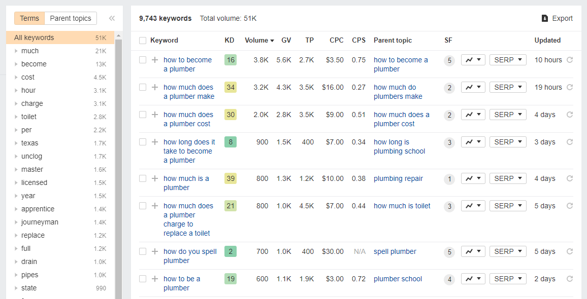Open the 'plumbing repair' parent topic link
Viewport: 587px width, 299px height.
(398, 179)
